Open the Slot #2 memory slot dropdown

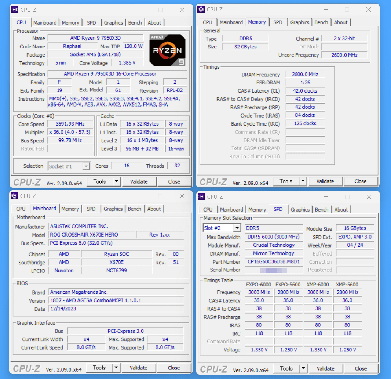[x=237, y=228]
